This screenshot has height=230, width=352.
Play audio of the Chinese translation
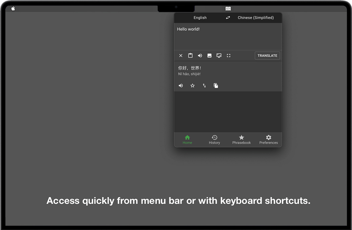(181, 86)
